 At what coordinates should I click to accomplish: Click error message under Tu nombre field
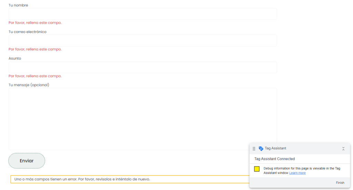pos(35,22)
